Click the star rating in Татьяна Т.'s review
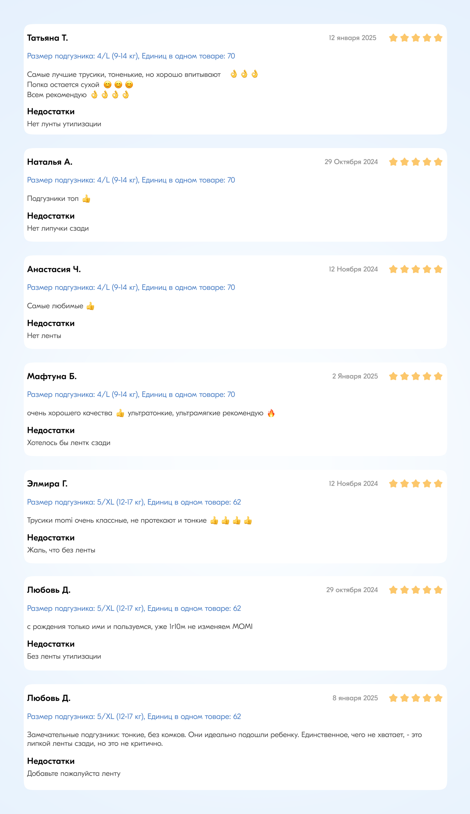Screen dimensions: 470x814 point(415,38)
